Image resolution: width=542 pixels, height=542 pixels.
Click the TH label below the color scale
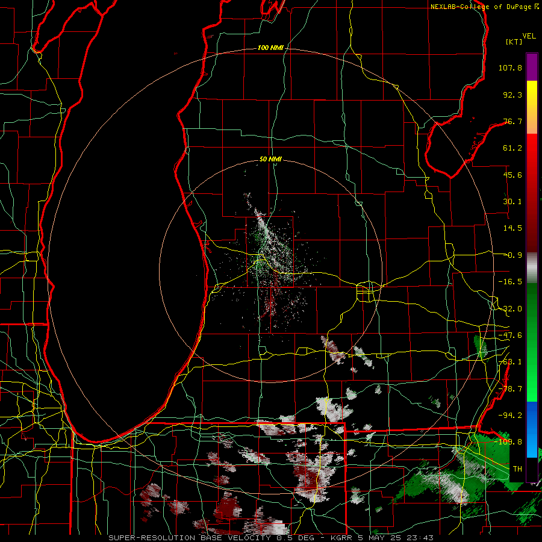click(x=517, y=469)
